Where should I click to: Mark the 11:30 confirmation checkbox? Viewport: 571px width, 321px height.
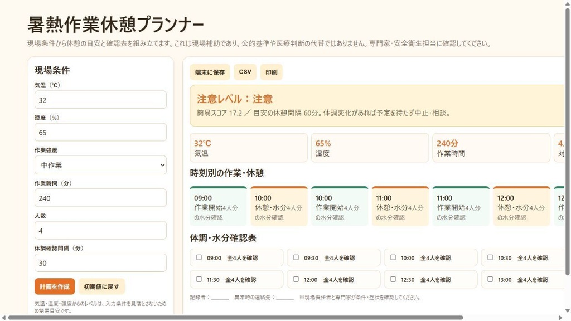coord(199,279)
